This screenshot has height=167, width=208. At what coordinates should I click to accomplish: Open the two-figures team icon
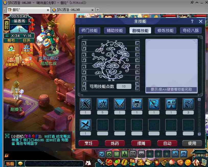[x=132, y=162]
